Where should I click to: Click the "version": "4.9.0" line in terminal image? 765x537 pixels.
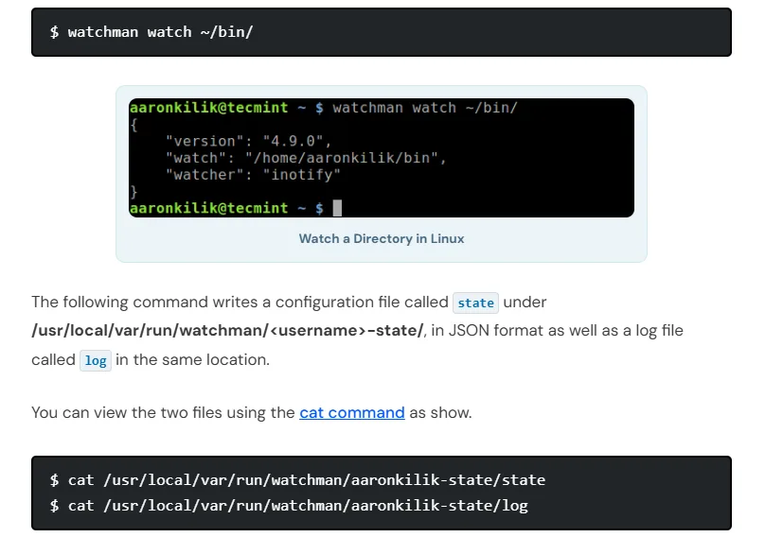[248, 141]
